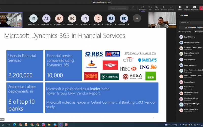Select the ІМ avatar for Ірина Мет...
Image resolution: width=203 pixels, height=127 pixels.
coord(111,19)
